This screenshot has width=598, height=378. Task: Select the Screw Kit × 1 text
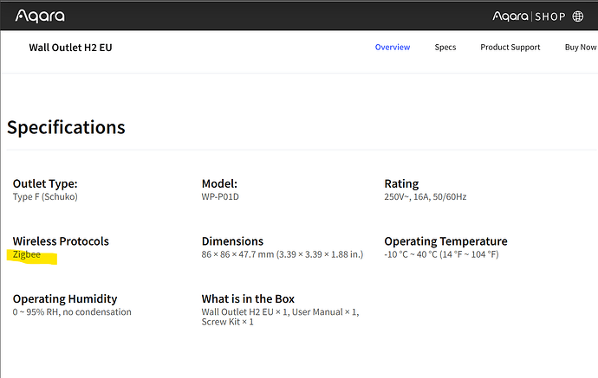click(x=227, y=322)
